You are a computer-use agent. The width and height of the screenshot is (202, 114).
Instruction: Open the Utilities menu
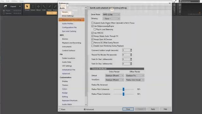click(15, 1)
